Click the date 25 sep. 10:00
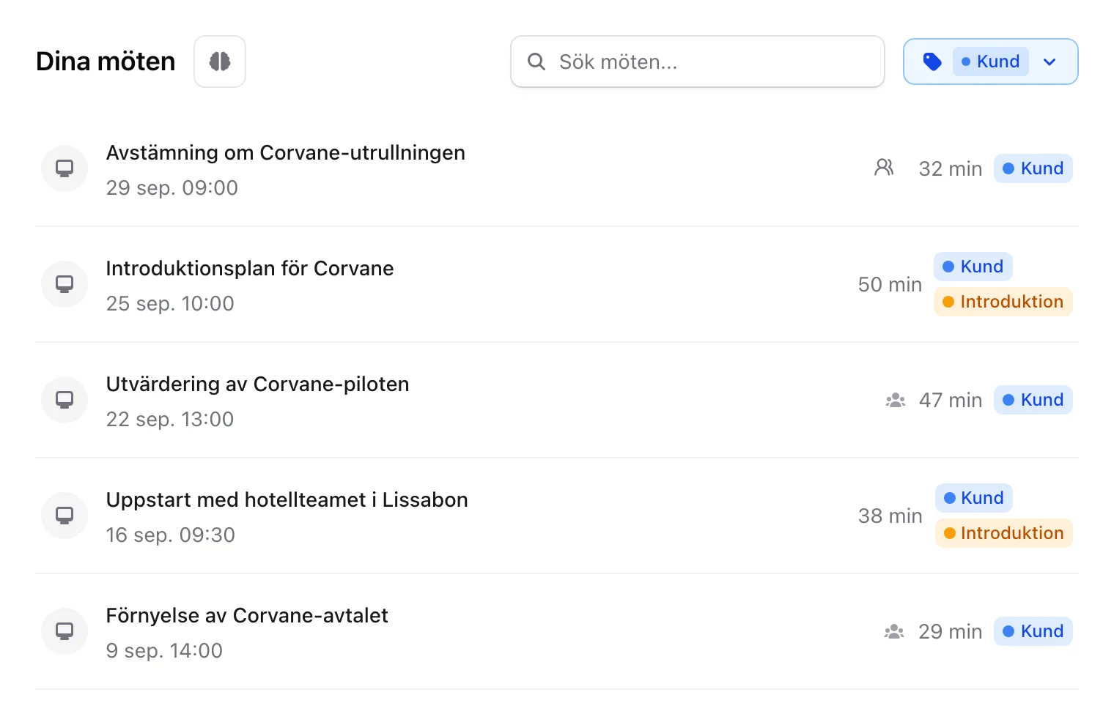 click(170, 303)
